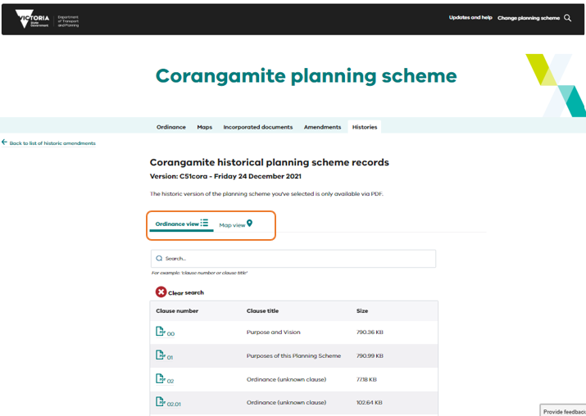Screen dimensions: 586x416
Task: Open clause 00 link
Action: [x=170, y=334]
